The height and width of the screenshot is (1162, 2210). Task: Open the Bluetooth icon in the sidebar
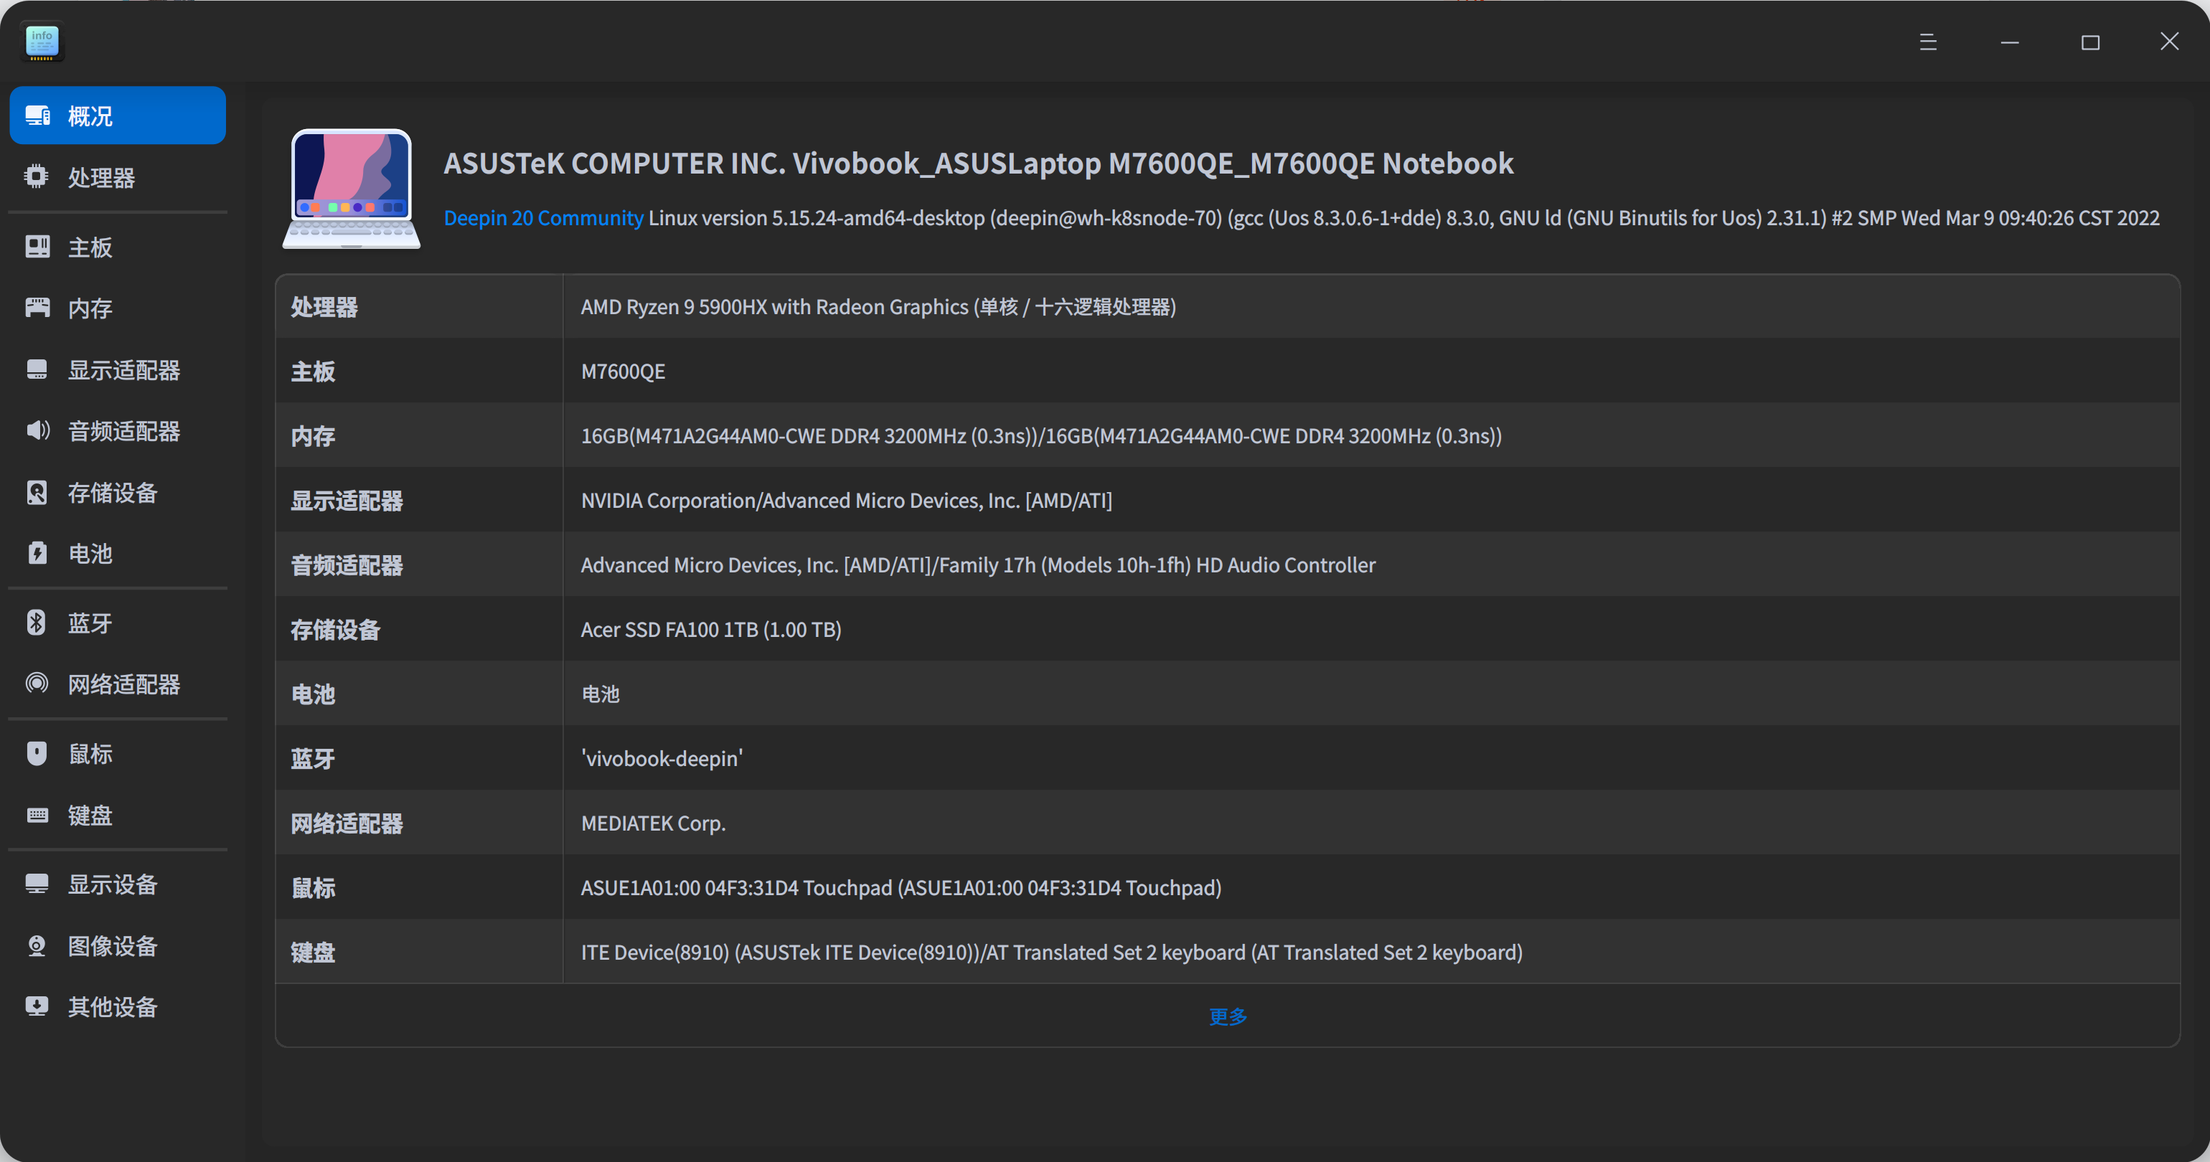pos(36,623)
